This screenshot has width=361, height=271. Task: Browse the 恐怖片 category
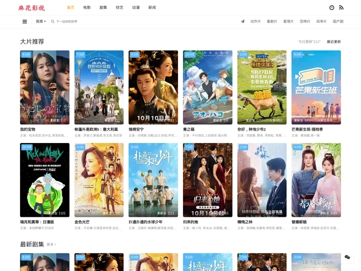pos(305,22)
